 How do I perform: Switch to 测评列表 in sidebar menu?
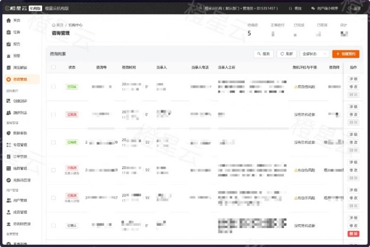(20, 113)
